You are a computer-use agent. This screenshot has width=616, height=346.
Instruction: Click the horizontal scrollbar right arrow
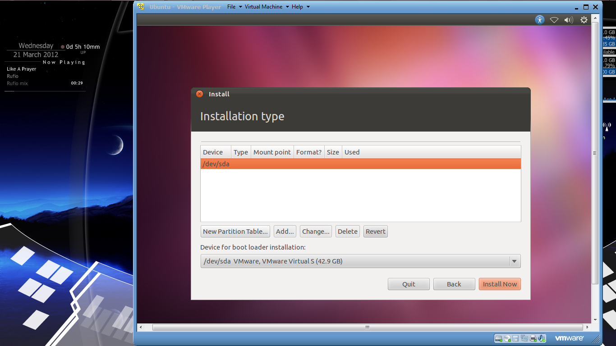(587, 327)
